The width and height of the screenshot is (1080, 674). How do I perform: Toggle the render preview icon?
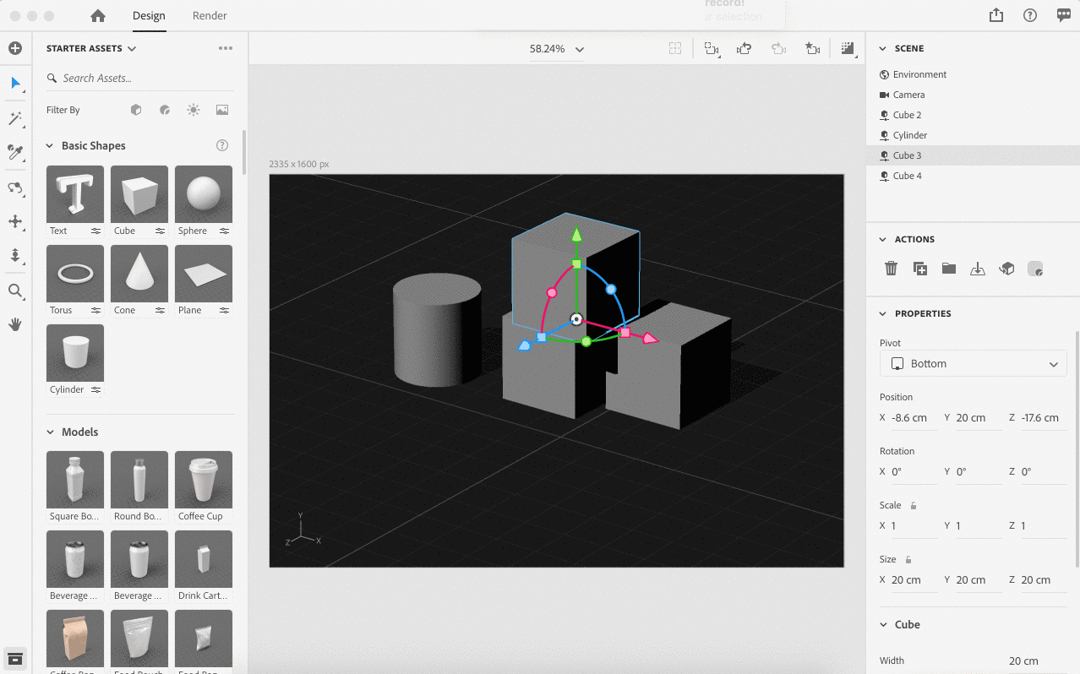pyautogui.click(x=848, y=49)
